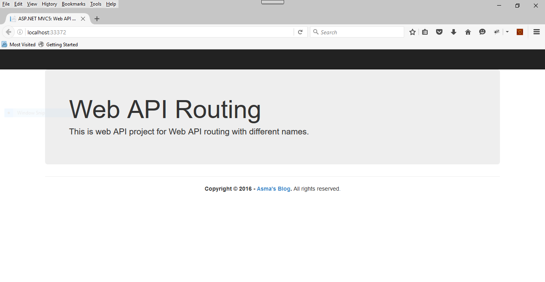Start a Firefox Hello conversation
Image resolution: width=545 pixels, height=282 pixels.
coord(482,32)
